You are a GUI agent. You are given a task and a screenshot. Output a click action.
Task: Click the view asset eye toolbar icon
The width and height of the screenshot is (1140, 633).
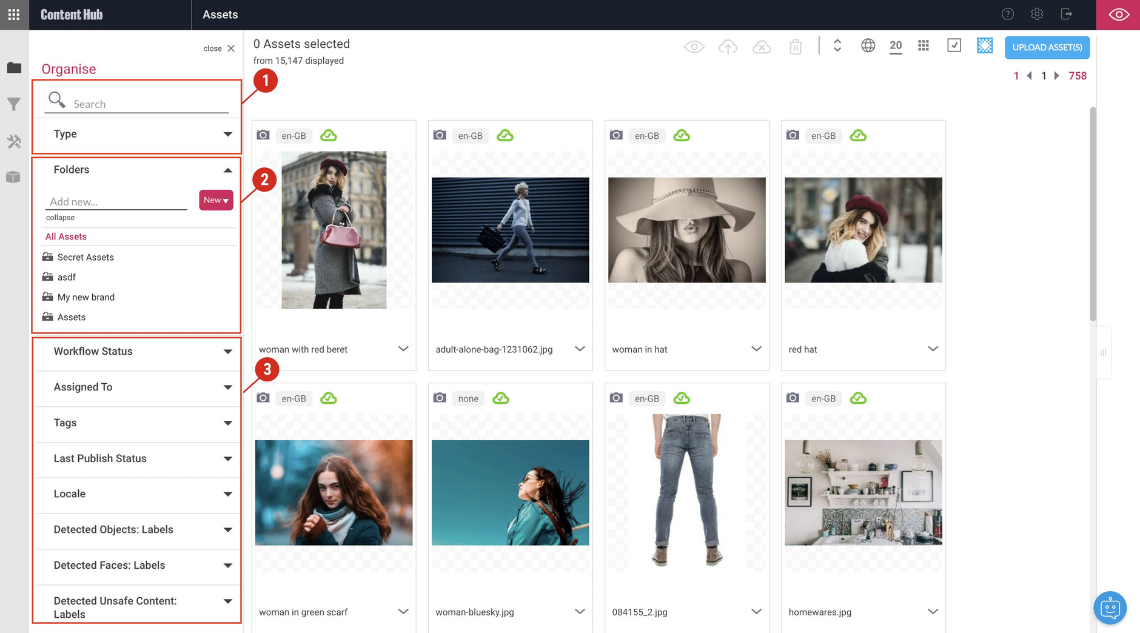tap(694, 47)
